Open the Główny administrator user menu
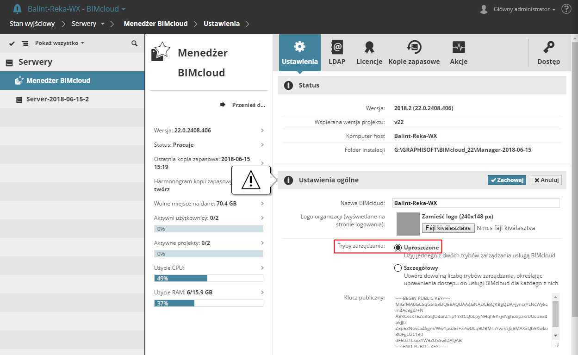The image size is (578, 355). 524,9
